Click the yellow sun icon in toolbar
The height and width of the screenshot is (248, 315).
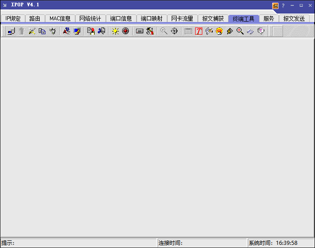coord(115,31)
